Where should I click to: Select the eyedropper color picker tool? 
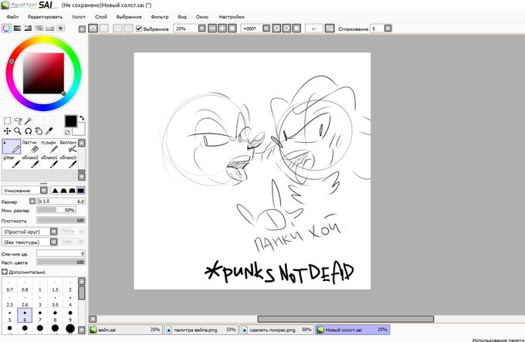(x=49, y=131)
